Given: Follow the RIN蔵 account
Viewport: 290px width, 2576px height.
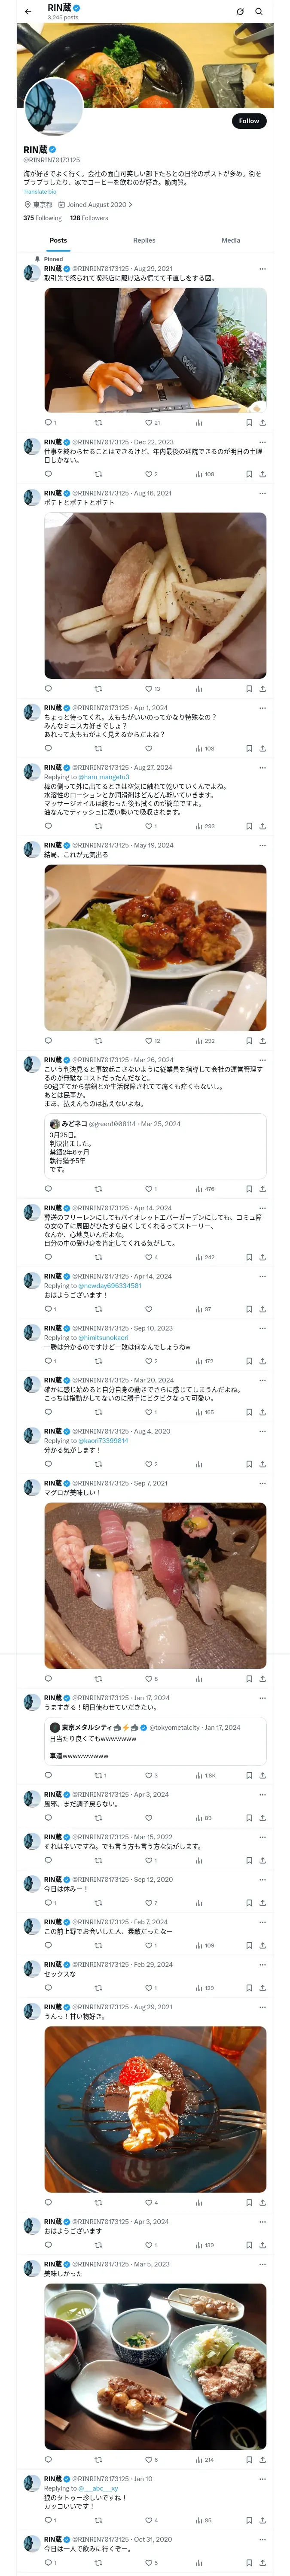Looking at the screenshot, I should pos(248,121).
